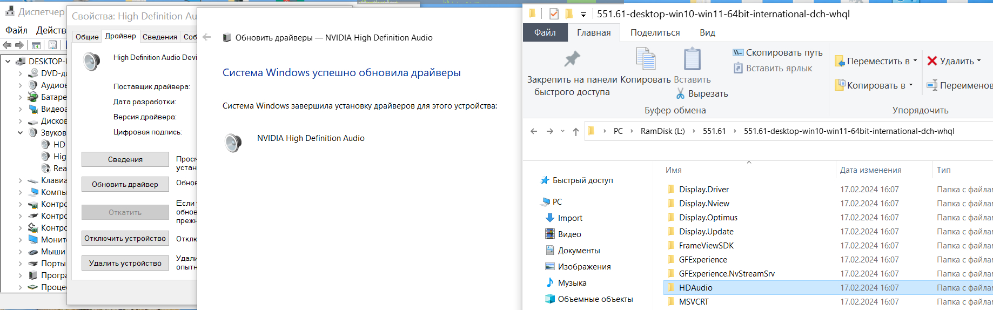The height and width of the screenshot is (310, 993).
Task: Collapse the DESKTOP root node in Device Manager
Action: click(8, 61)
